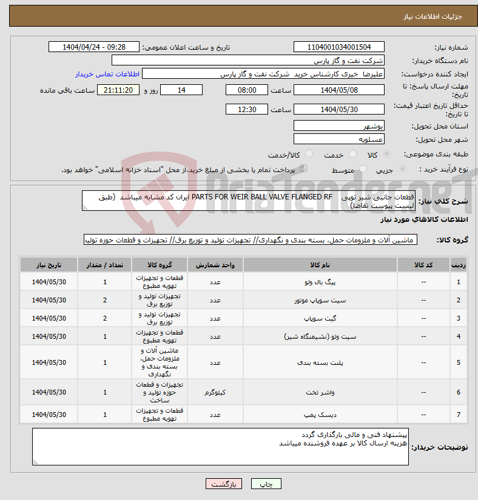
Task: Click the need number field 1104001034001504
Action: (339, 47)
